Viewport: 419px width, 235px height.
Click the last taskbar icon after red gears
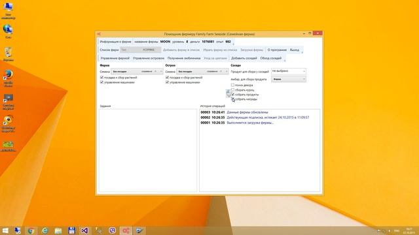point(139,230)
